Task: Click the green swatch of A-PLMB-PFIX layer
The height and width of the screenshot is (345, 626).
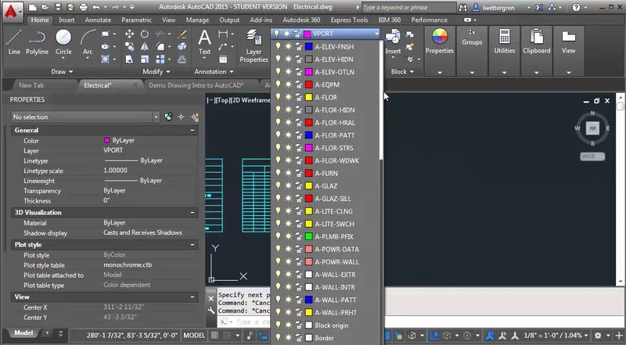Action: [x=308, y=236]
